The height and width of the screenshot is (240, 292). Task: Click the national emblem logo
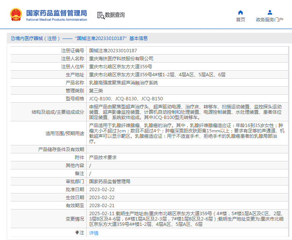[x=16, y=14]
